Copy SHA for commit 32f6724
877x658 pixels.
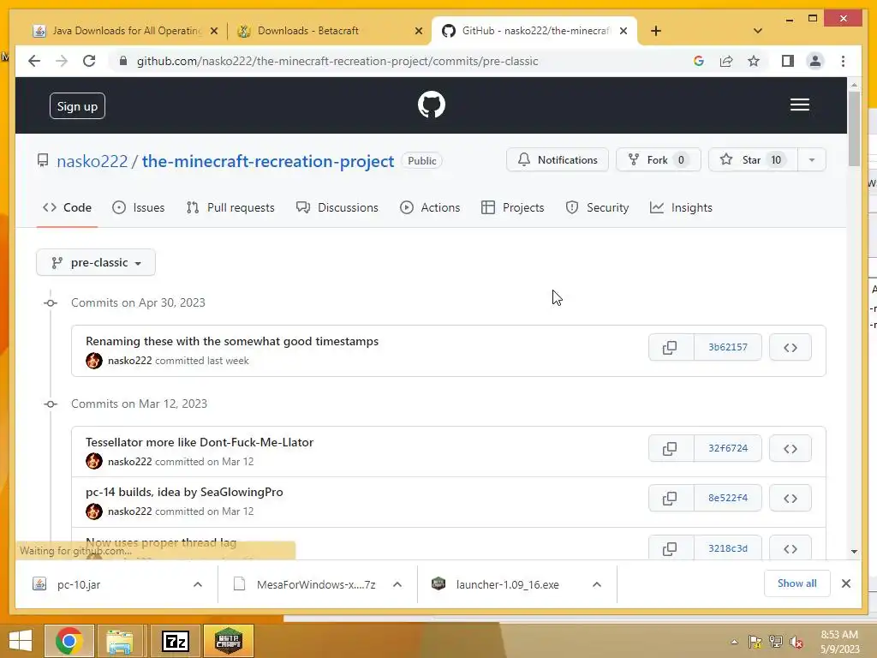point(670,448)
